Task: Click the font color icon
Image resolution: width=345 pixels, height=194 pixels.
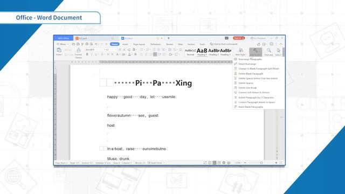Action: click(129, 54)
